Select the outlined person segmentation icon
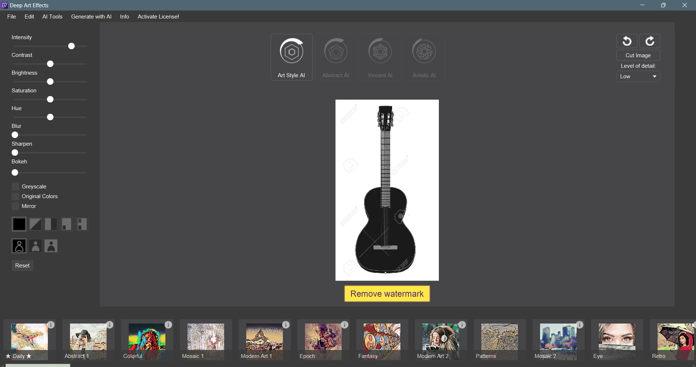This screenshot has height=367, width=696. click(x=19, y=246)
